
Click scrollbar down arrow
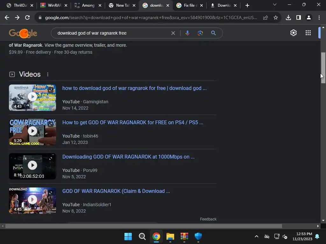click(323, 220)
